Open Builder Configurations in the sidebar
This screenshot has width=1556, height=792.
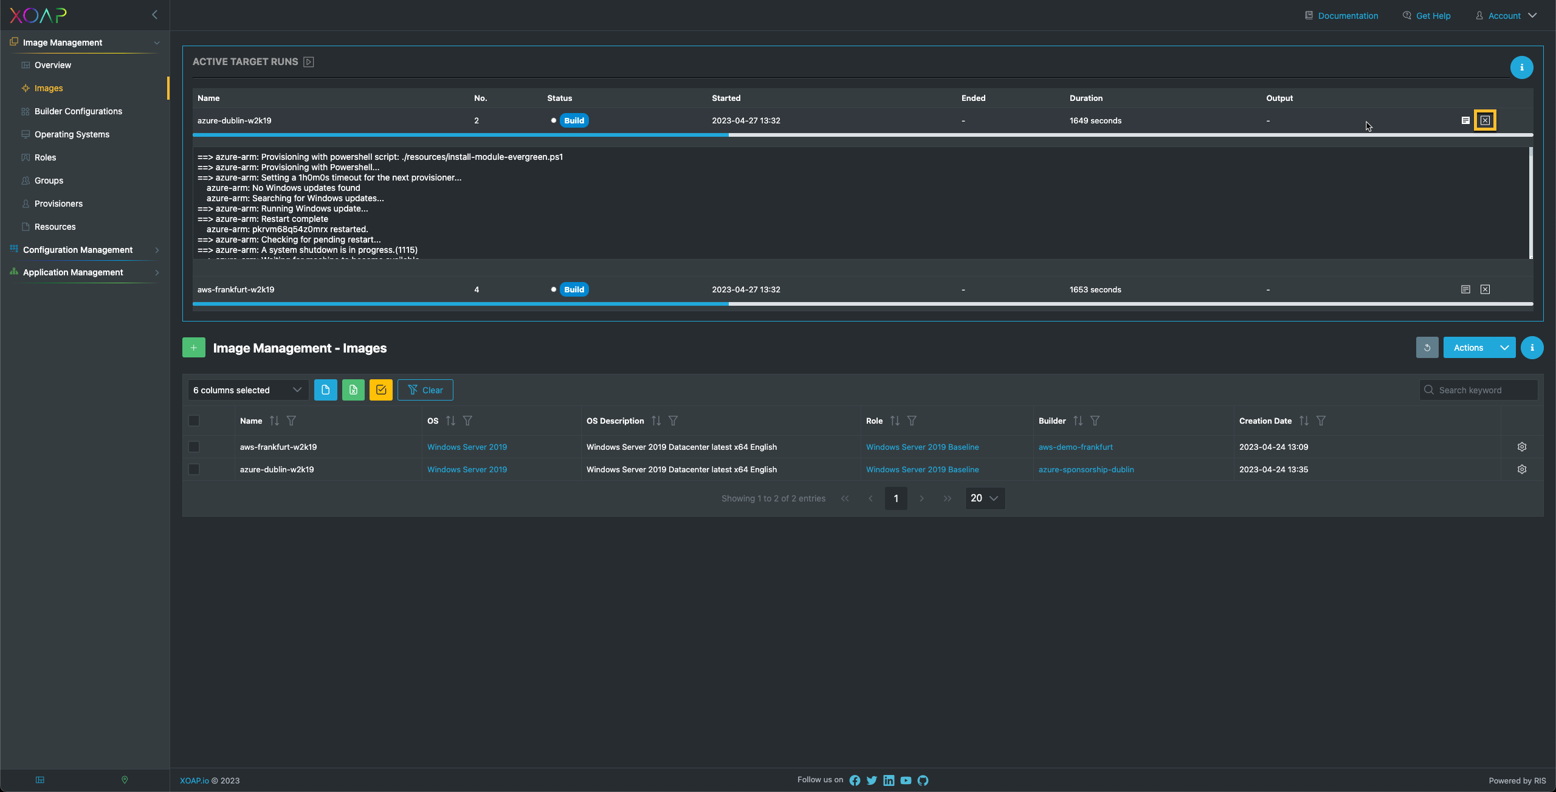78,111
